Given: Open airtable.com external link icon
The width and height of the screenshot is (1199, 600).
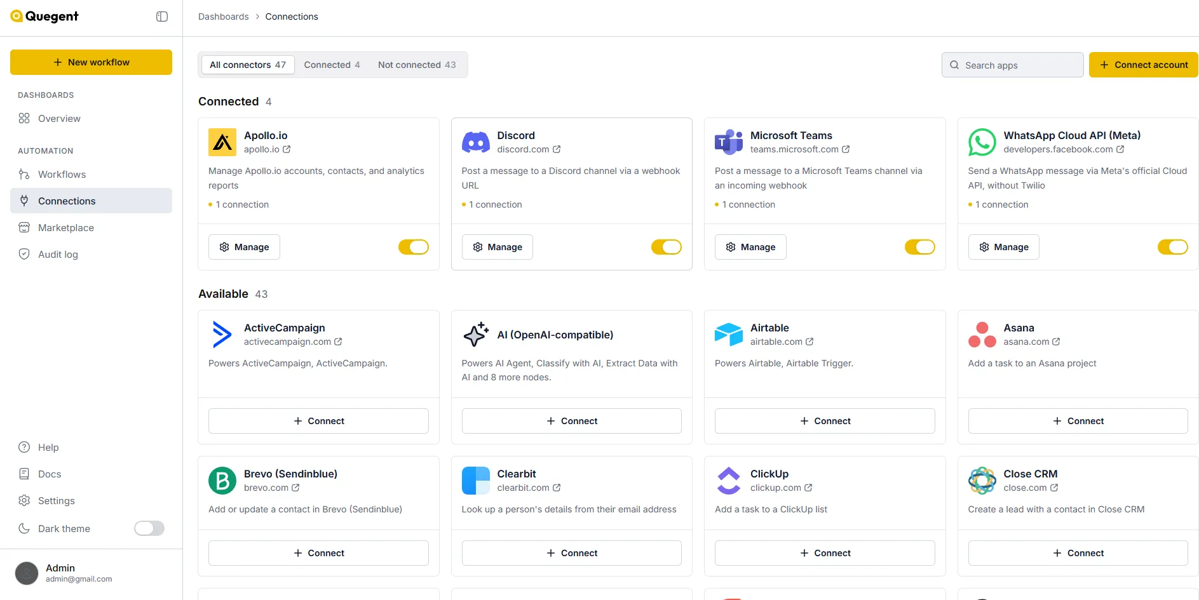Looking at the screenshot, I should [x=809, y=342].
